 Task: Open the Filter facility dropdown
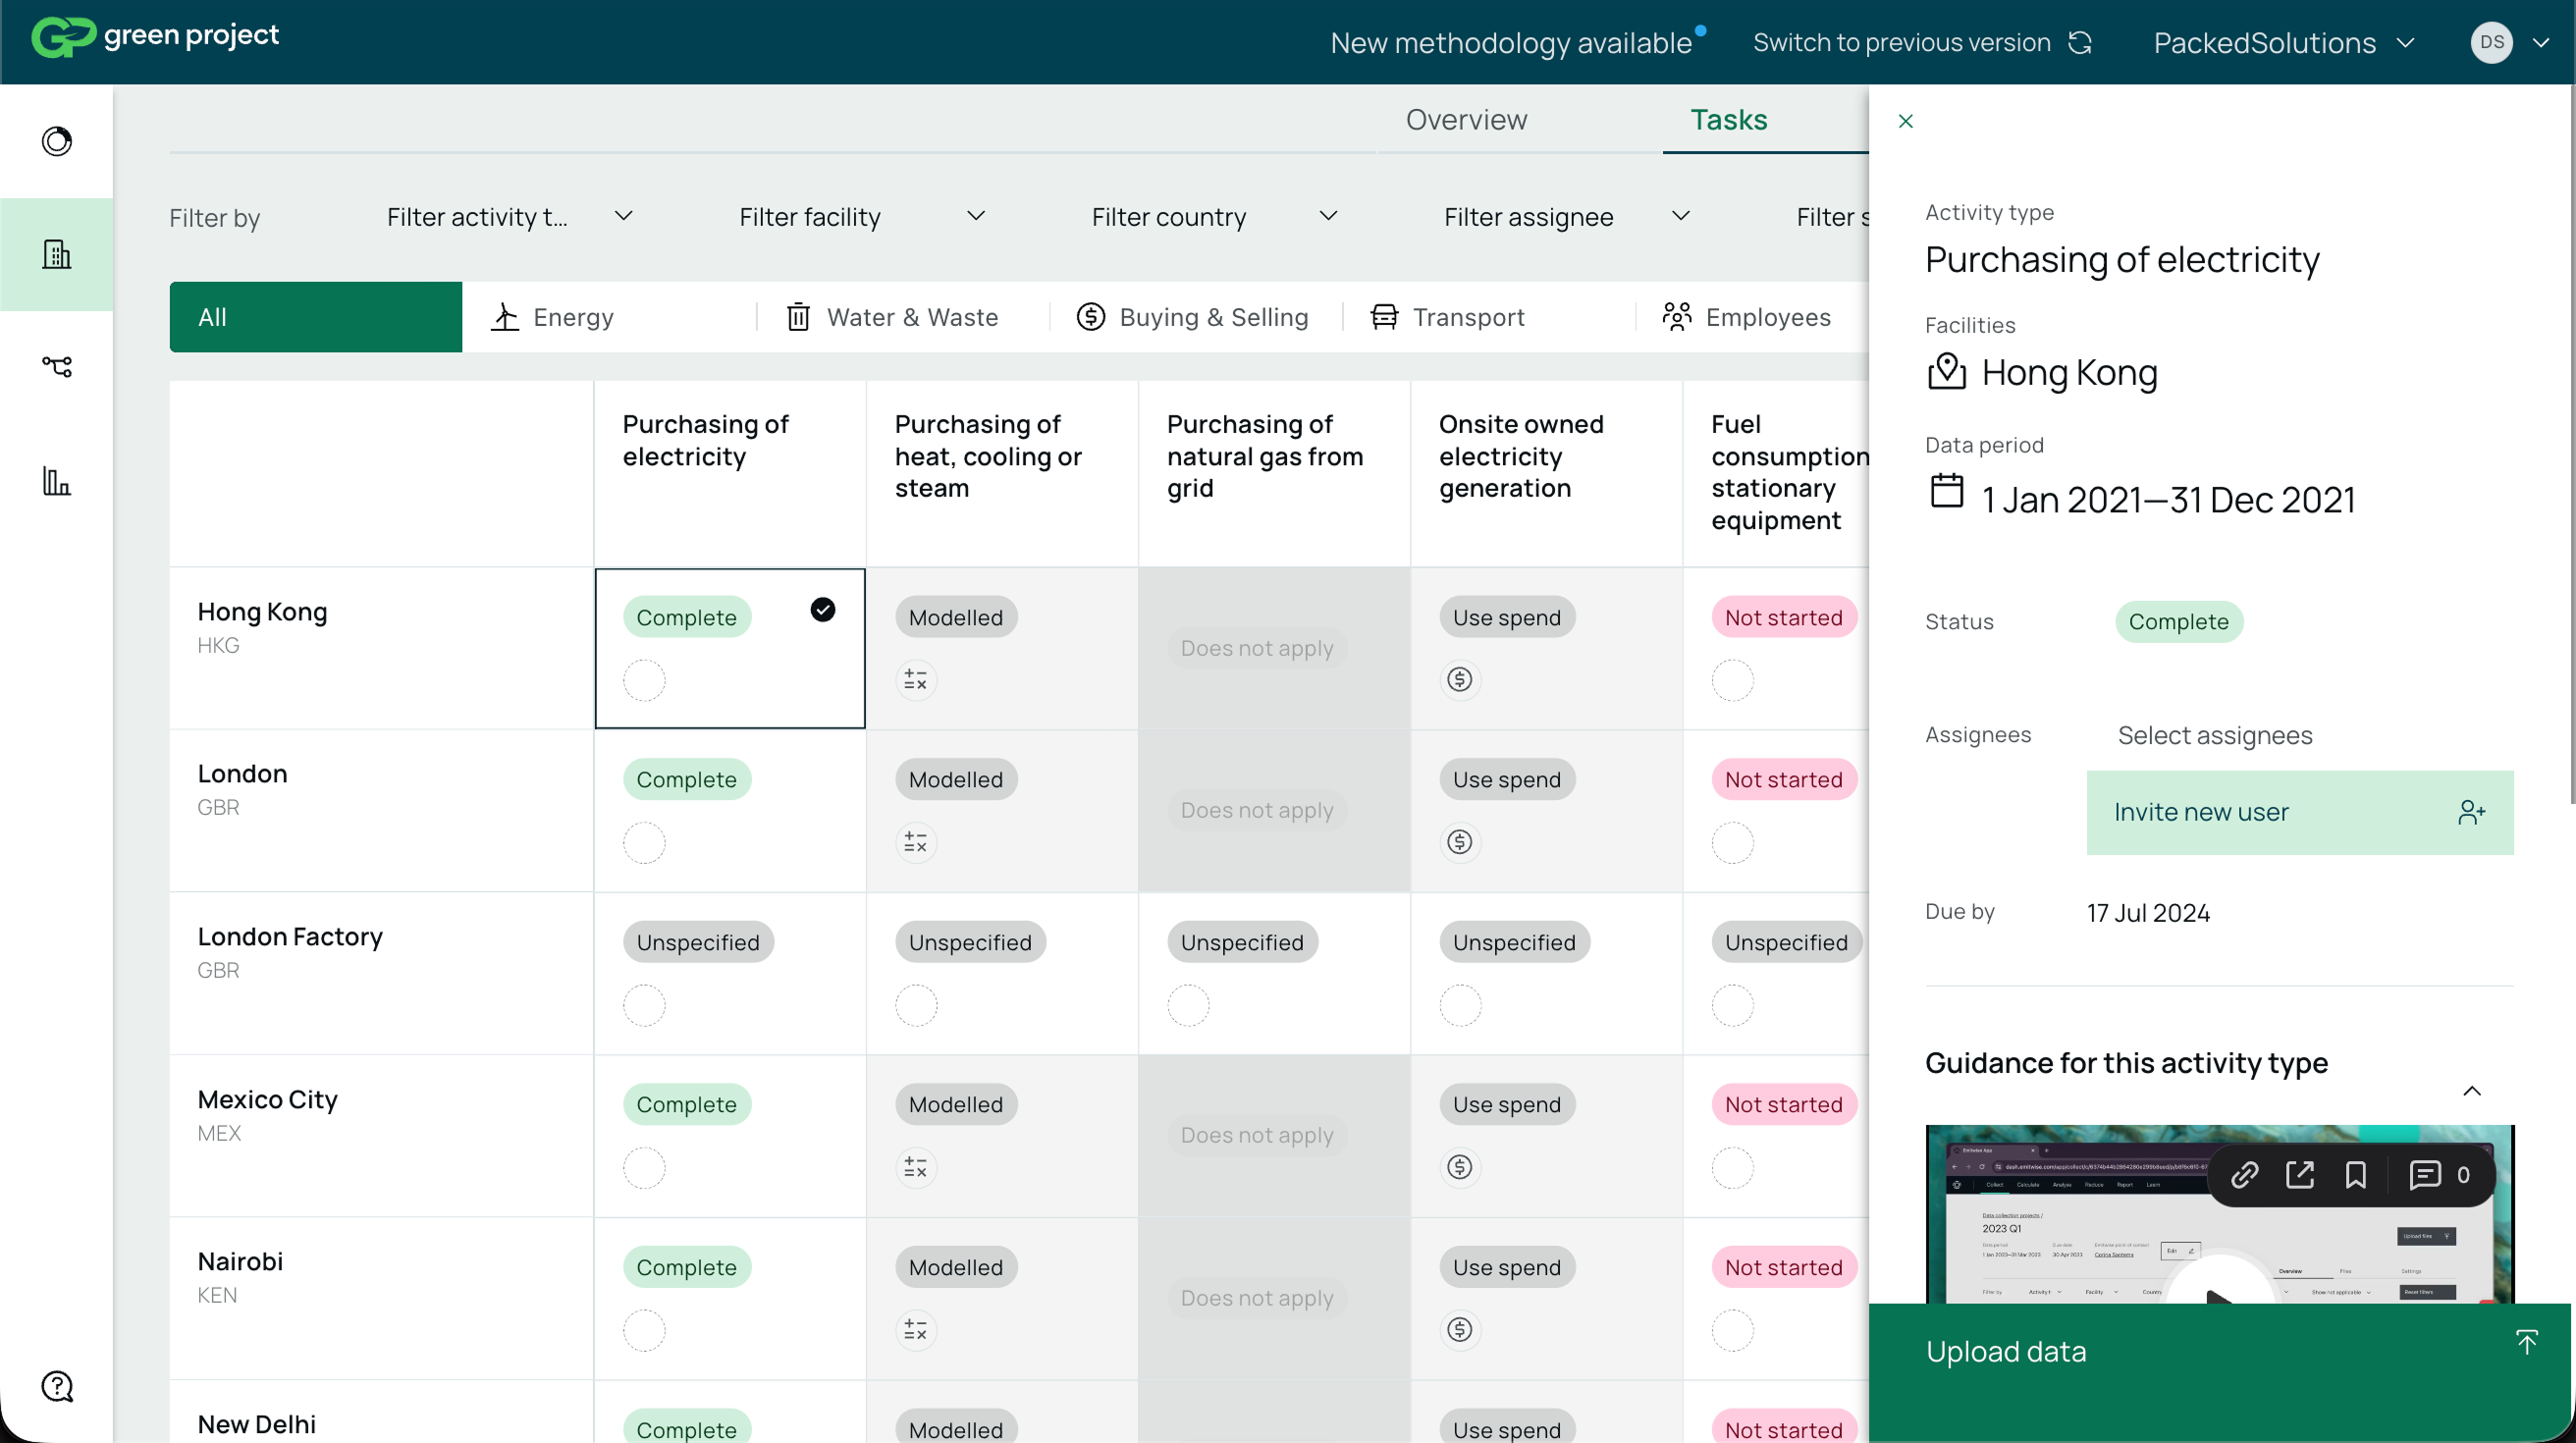pyautogui.click(x=862, y=217)
